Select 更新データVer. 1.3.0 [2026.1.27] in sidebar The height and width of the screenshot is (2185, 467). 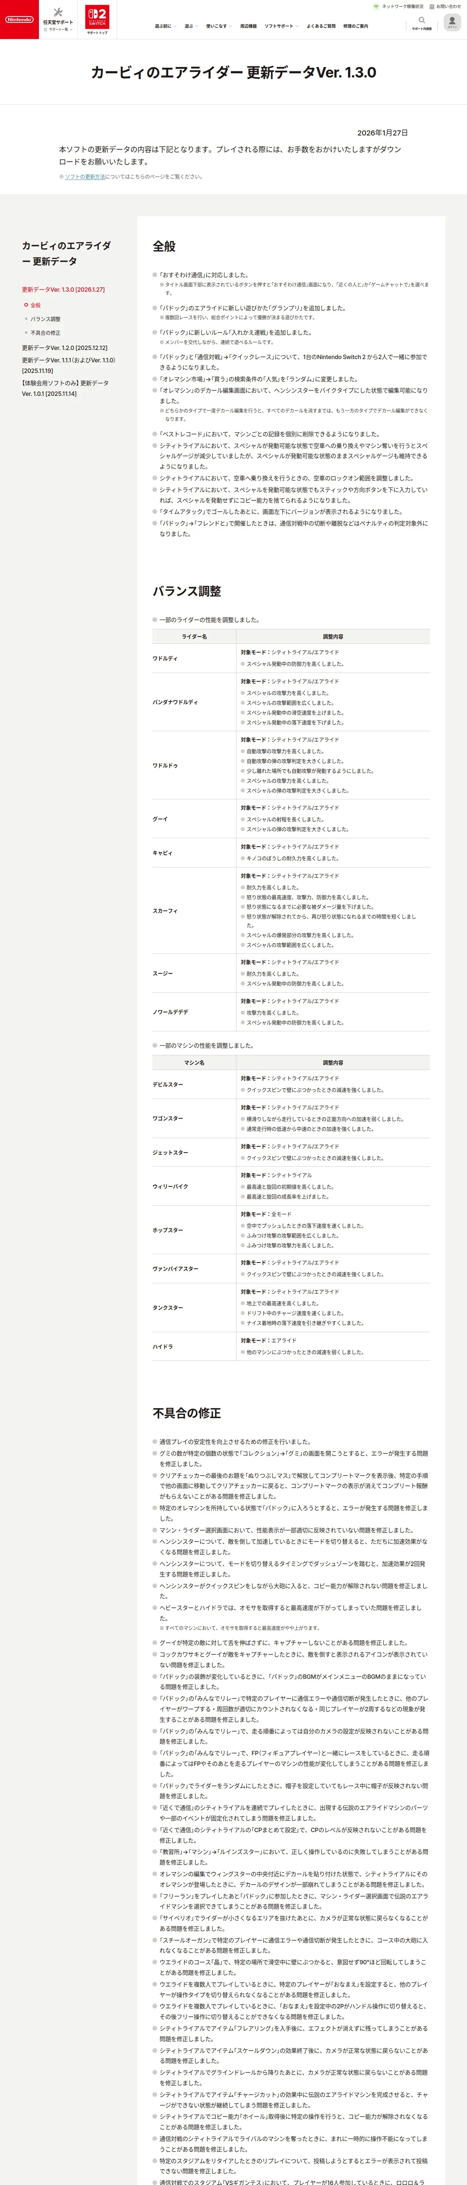coord(64,290)
